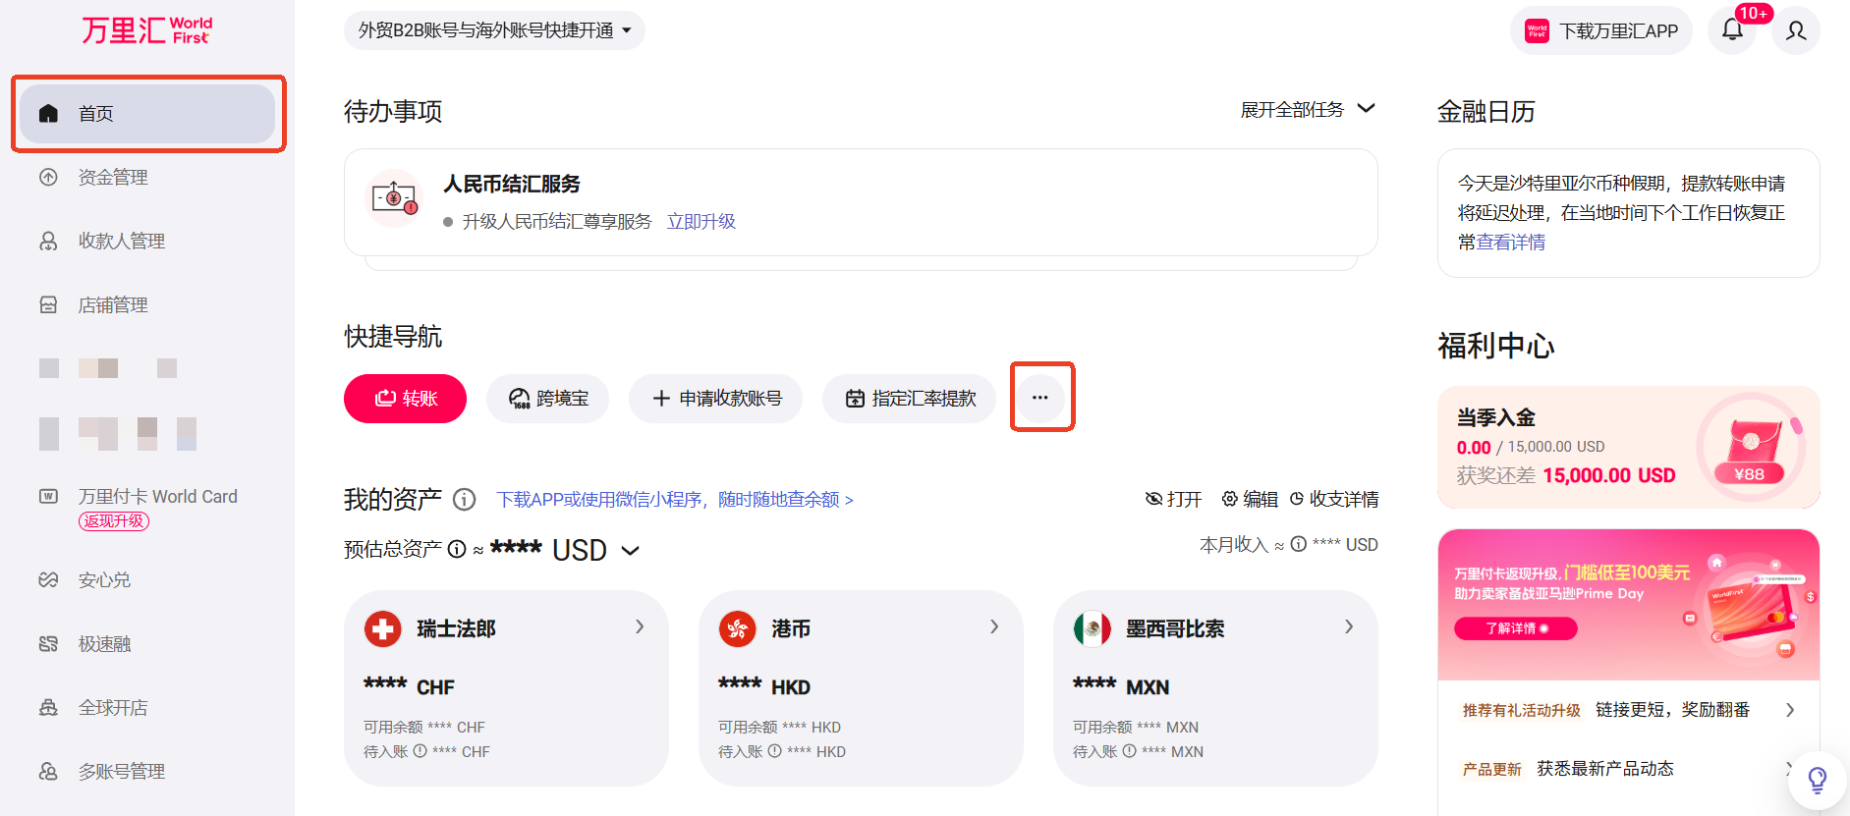Click the lightbulb help icon
Viewport: 1850px width, 816px height.
(1817, 781)
